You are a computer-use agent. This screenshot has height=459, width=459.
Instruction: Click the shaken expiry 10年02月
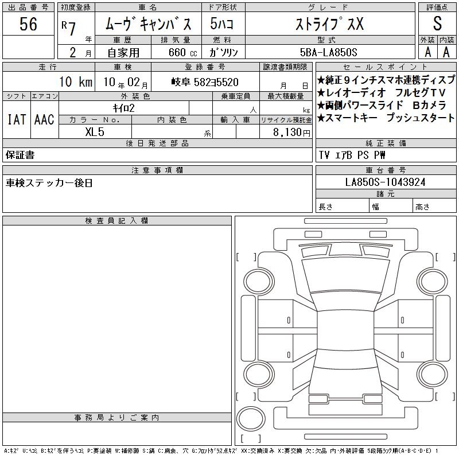(x=126, y=82)
